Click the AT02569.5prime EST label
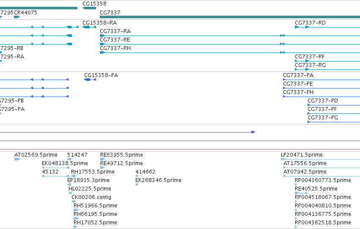The image size is (360, 229). click(x=36, y=155)
